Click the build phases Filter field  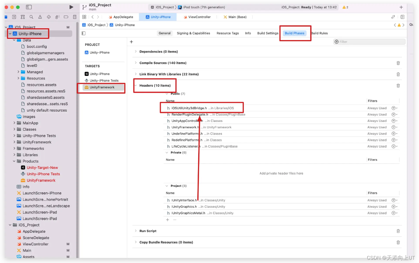(369, 42)
